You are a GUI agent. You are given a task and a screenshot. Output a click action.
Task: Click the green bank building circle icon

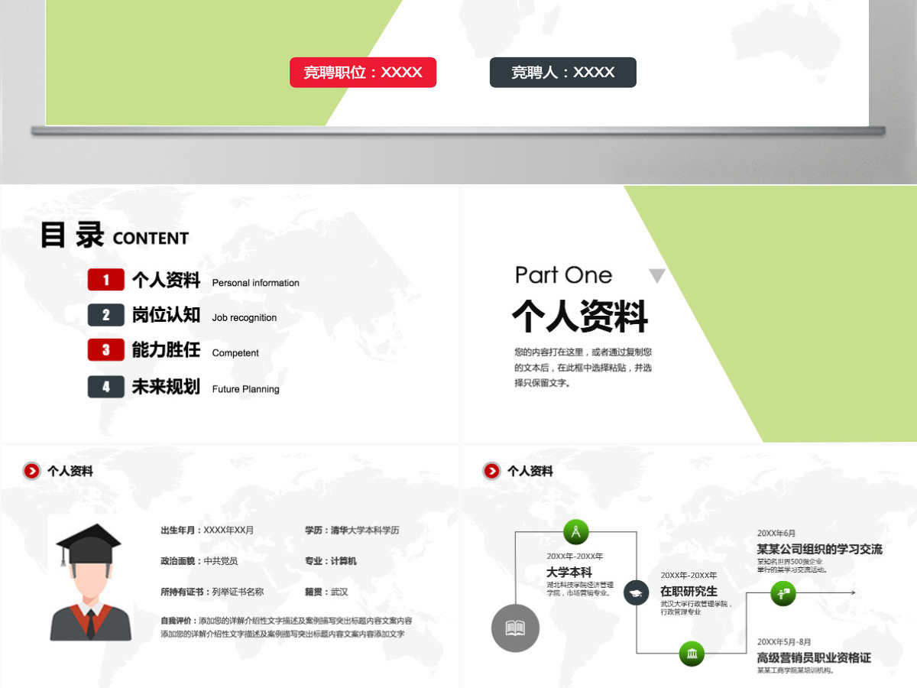tap(692, 654)
